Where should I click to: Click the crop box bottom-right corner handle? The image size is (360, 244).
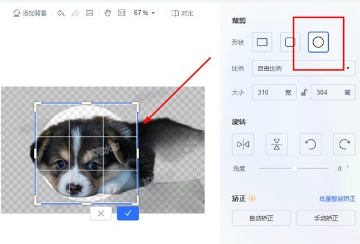click(136, 202)
